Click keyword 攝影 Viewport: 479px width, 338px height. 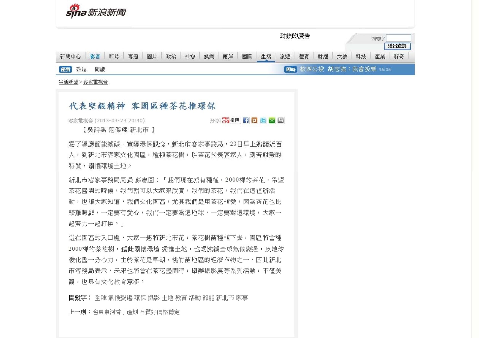point(154,298)
